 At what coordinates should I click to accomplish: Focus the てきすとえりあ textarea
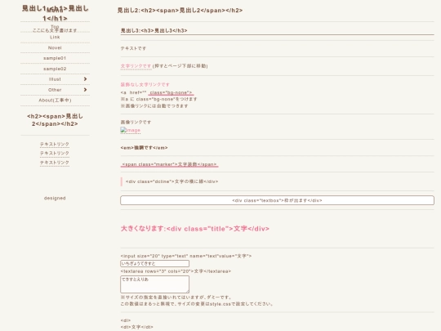pos(154,284)
